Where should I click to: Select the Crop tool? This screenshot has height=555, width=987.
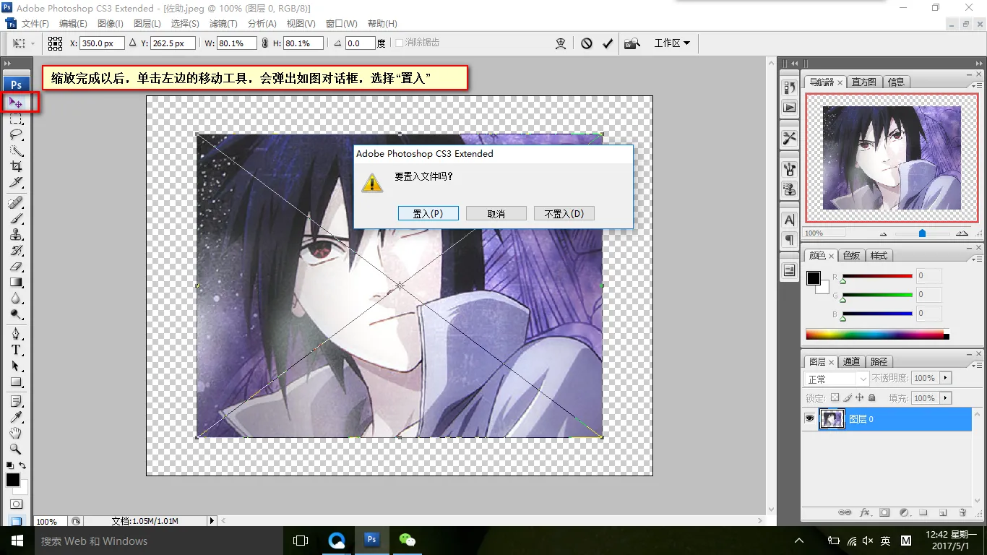pyautogui.click(x=16, y=166)
